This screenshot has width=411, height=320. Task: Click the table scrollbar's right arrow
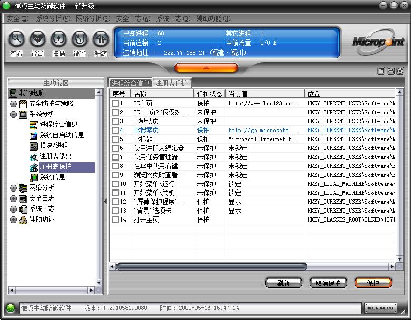point(392,267)
